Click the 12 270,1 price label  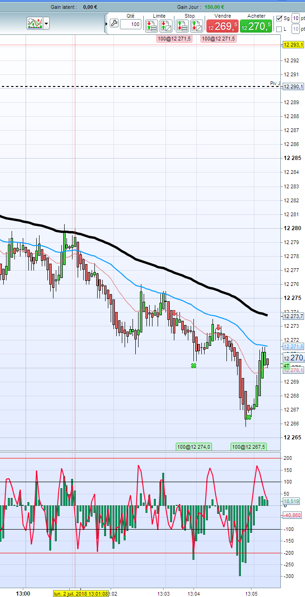tap(293, 370)
